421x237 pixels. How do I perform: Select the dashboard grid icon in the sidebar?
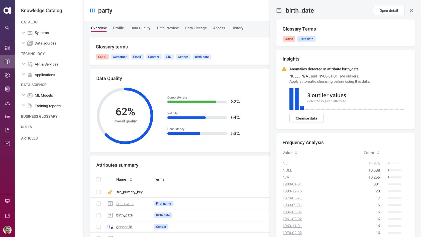coord(7,48)
